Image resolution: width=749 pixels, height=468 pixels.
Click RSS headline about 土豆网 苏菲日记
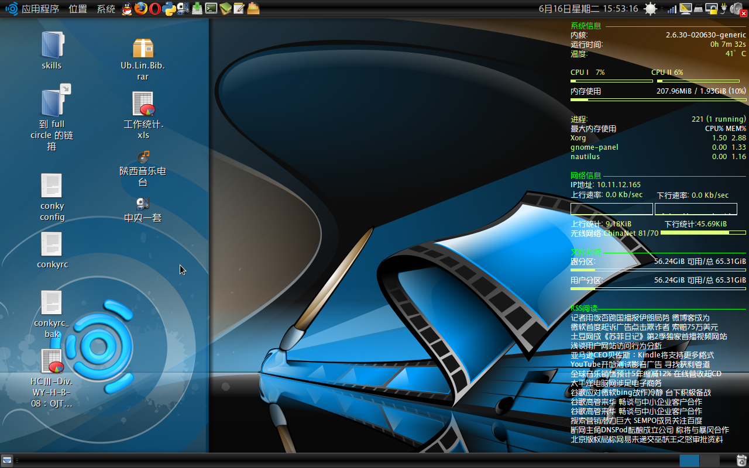click(649, 336)
